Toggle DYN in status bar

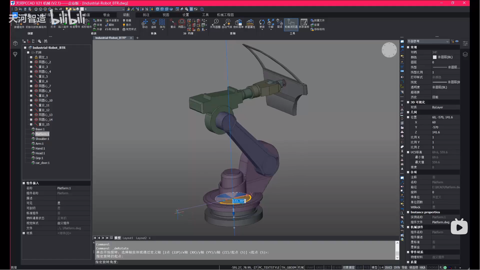pos(397,268)
